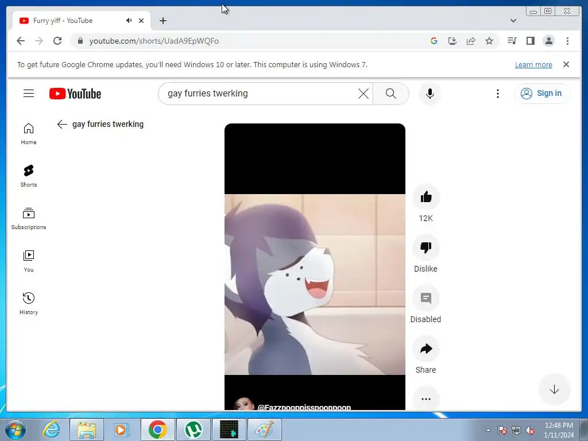The width and height of the screenshot is (588, 441).
Task: Click the browser Forward arrow
Action: click(39, 41)
